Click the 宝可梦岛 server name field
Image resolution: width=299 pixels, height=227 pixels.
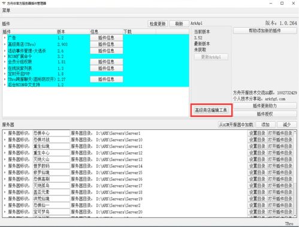51,212
